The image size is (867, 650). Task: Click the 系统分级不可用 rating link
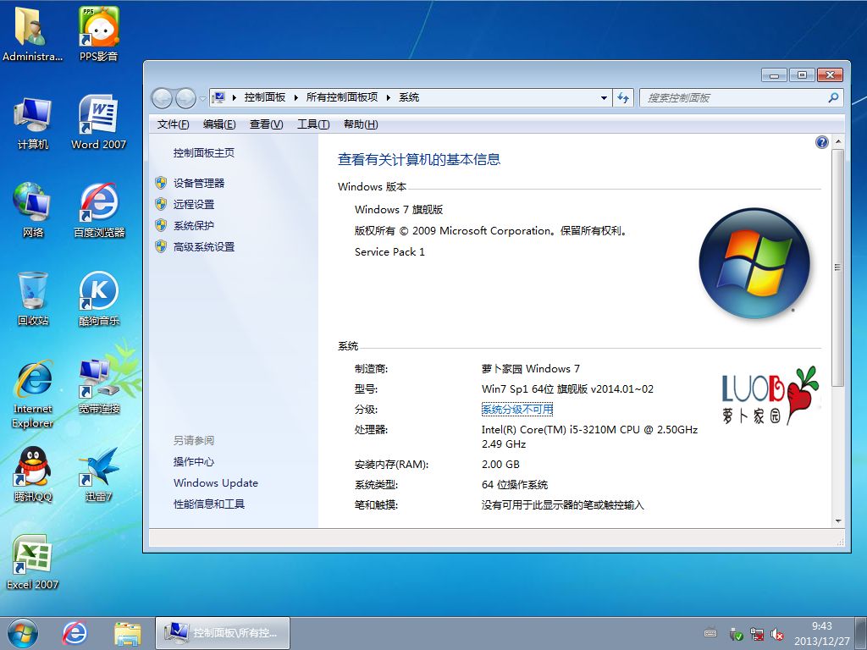tap(517, 410)
